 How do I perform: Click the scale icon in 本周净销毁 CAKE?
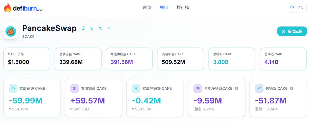tap(136, 89)
